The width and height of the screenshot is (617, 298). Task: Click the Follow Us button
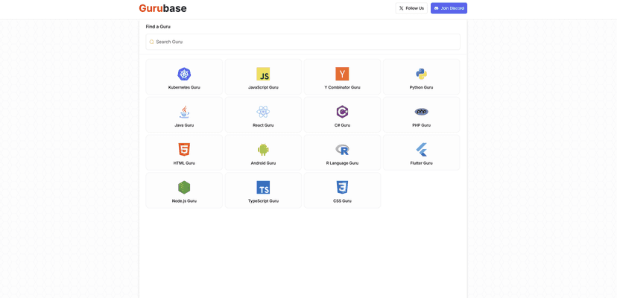pyautogui.click(x=411, y=8)
